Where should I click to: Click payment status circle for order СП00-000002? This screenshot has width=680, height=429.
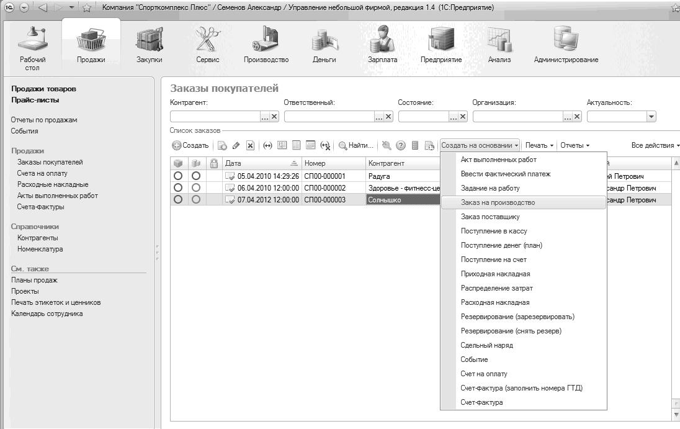196,188
